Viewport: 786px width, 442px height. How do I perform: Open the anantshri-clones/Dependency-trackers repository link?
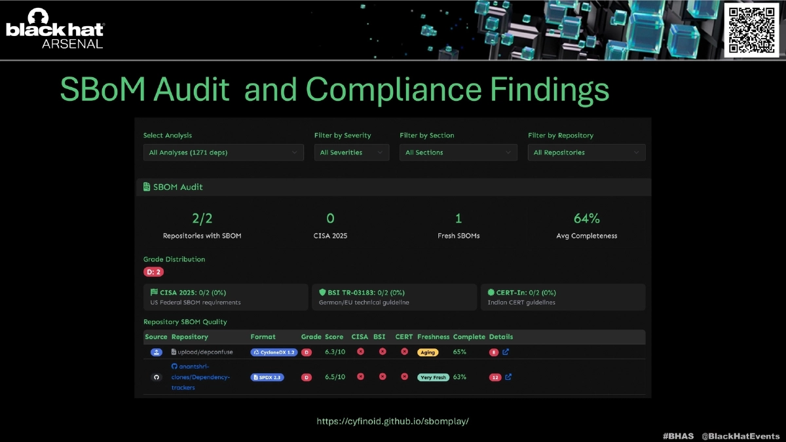(200, 377)
